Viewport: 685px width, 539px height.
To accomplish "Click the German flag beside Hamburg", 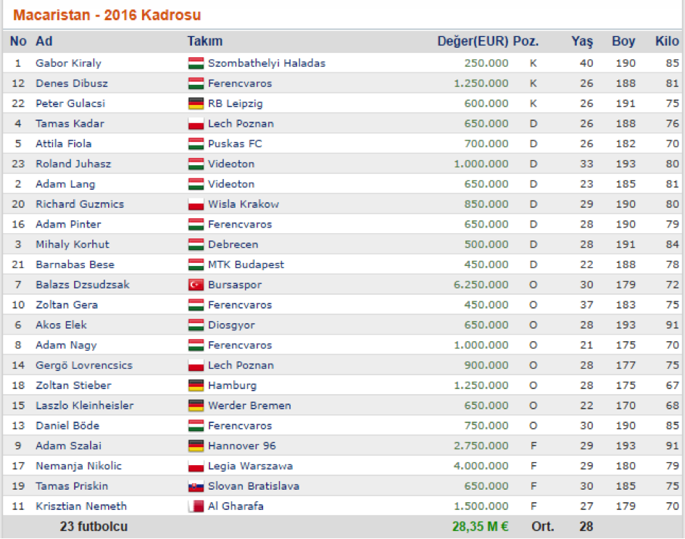I will point(196,385).
